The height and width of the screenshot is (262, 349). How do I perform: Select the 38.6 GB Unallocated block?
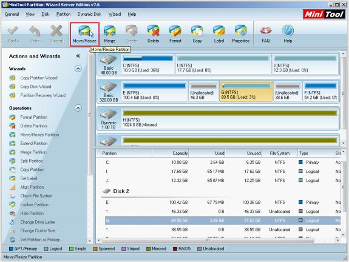tap(287, 92)
